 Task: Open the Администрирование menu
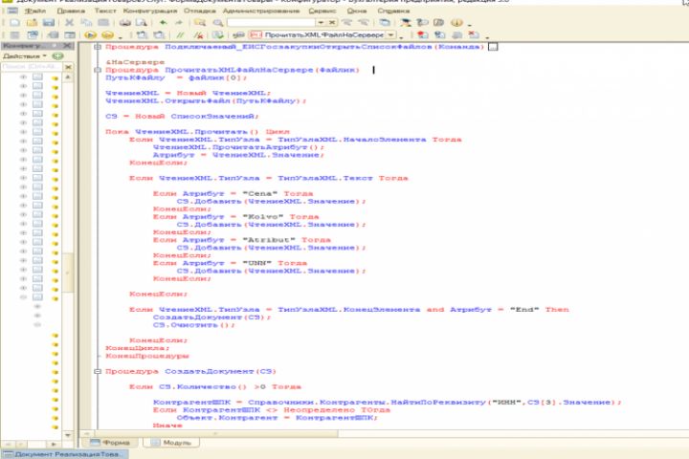pos(261,11)
